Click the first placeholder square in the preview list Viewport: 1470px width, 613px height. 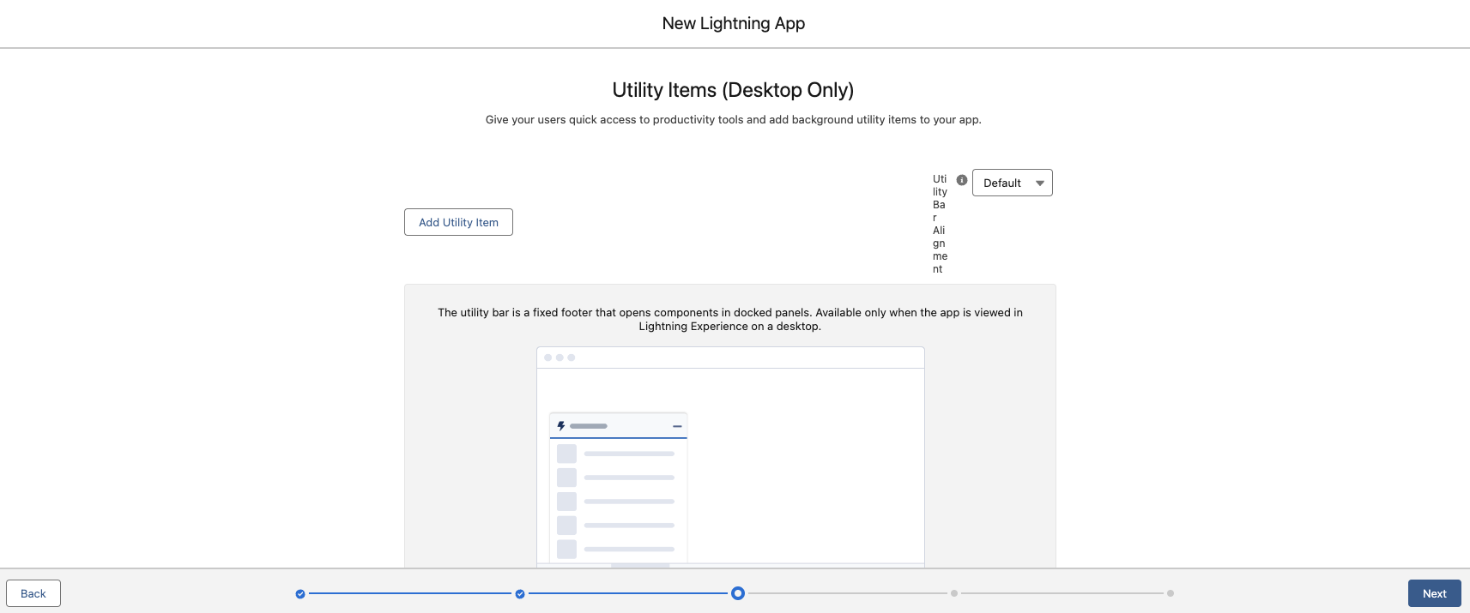coord(566,454)
